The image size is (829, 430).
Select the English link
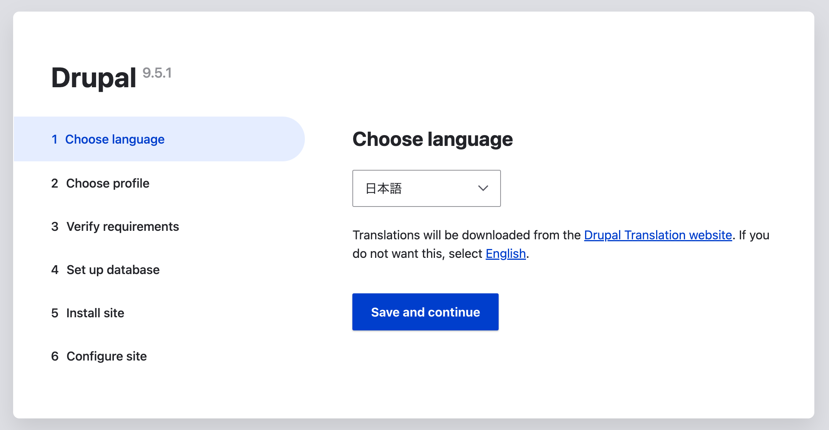coord(506,254)
